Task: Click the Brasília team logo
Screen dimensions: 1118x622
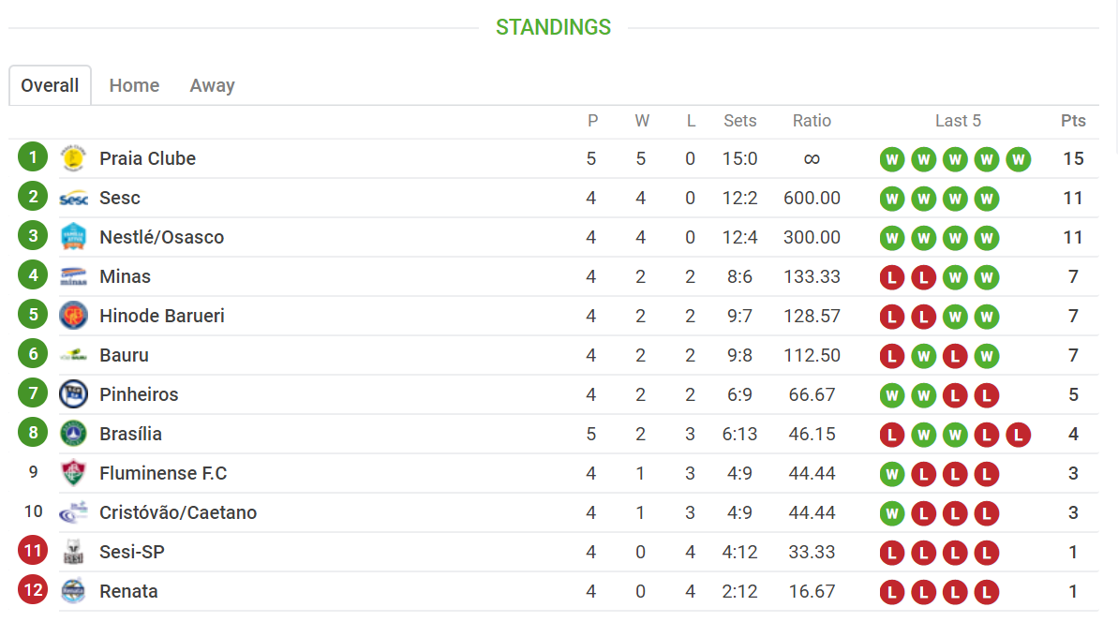Action: [73, 434]
